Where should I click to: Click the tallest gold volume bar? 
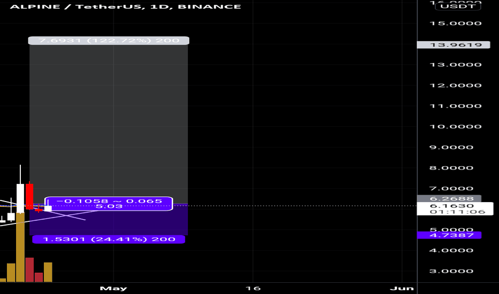click(20, 247)
